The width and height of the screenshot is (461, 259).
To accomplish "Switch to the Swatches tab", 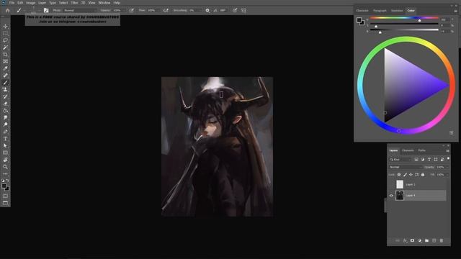I will tap(397, 11).
